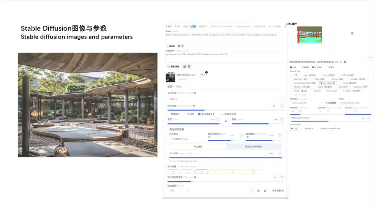This screenshot has width=374, height=209.
Task: Click the dice icon next to the seed field
Action: (x=259, y=191)
